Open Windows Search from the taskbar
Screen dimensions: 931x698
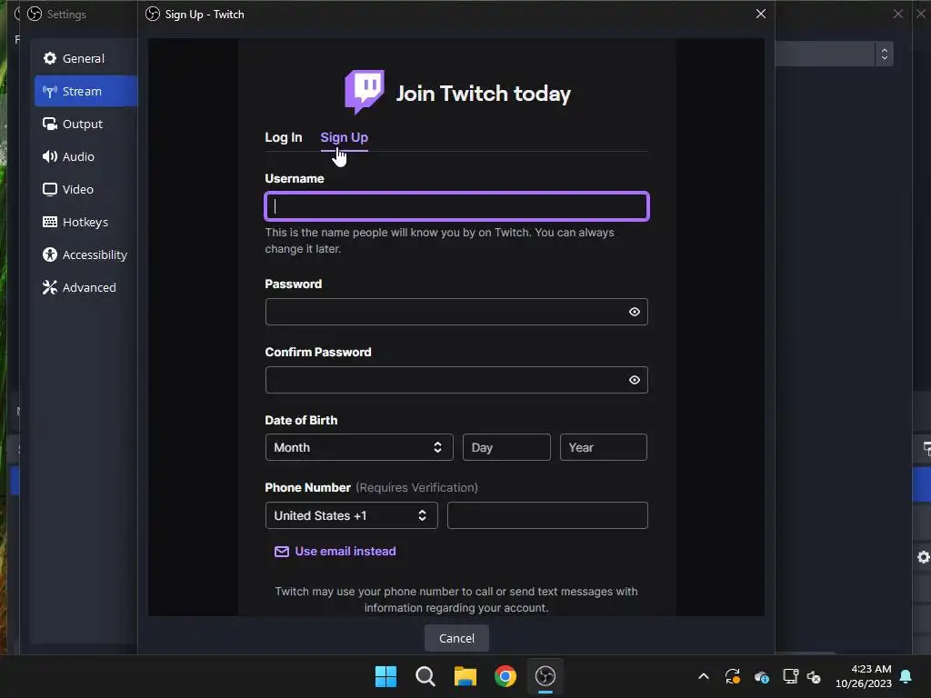pyautogui.click(x=425, y=676)
